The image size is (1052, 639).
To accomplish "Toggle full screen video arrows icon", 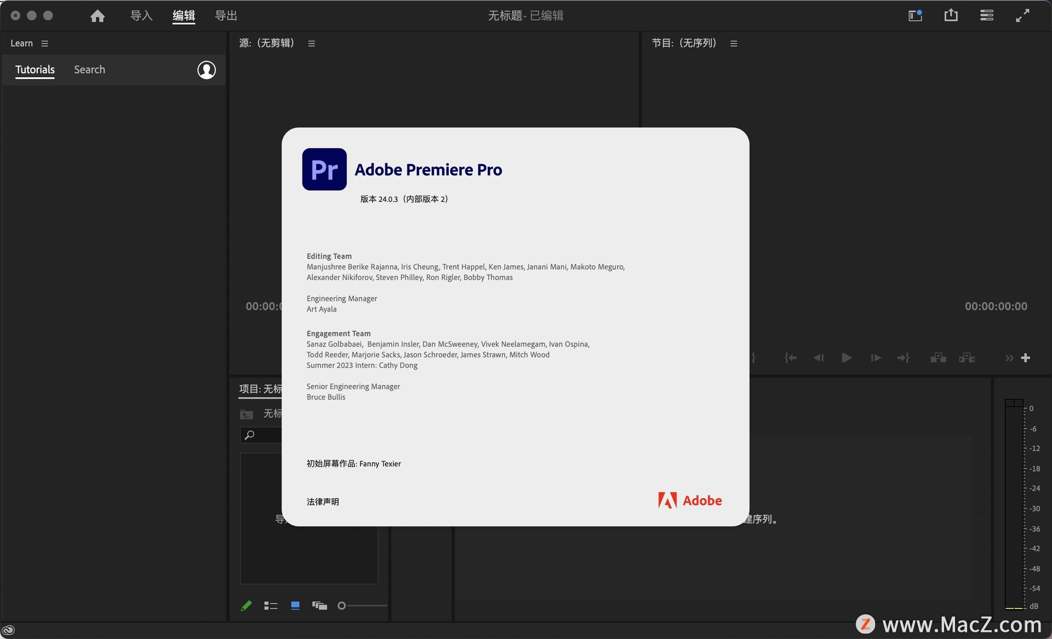I will (x=1022, y=15).
